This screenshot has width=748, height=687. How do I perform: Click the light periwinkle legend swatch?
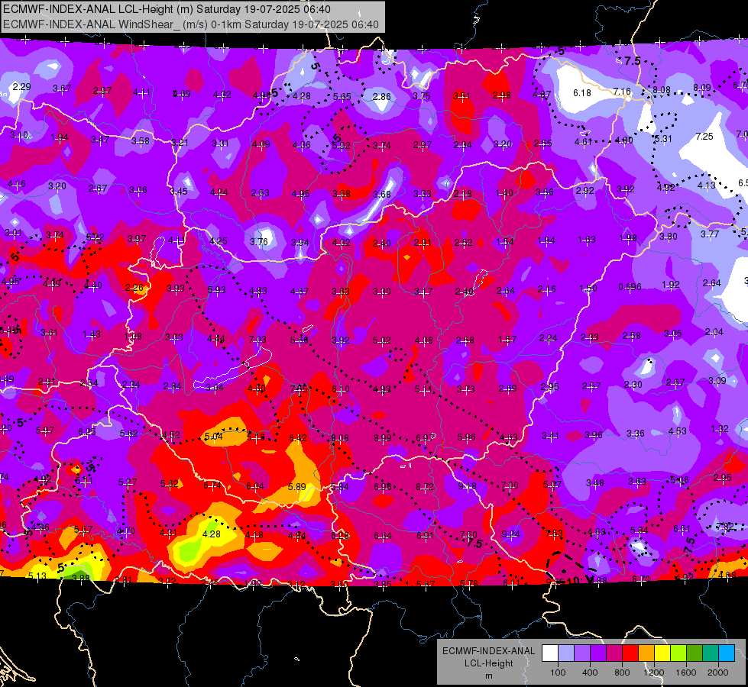(x=566, y=653)
